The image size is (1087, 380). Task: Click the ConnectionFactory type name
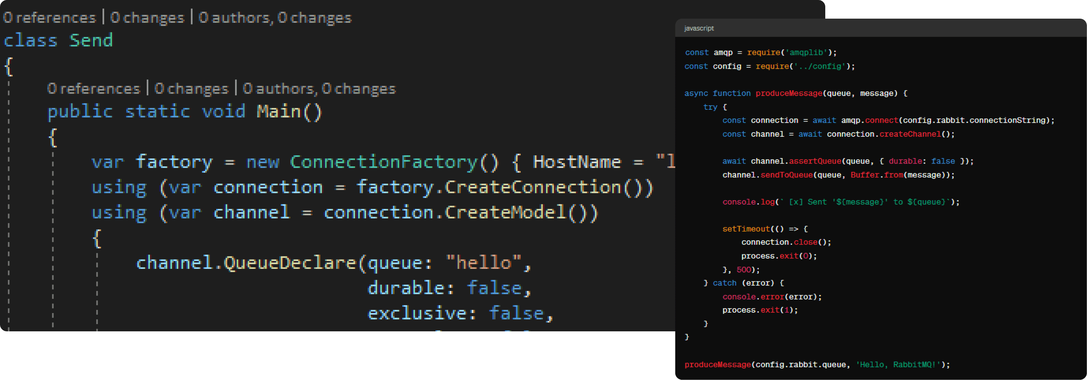click(383, 162)
